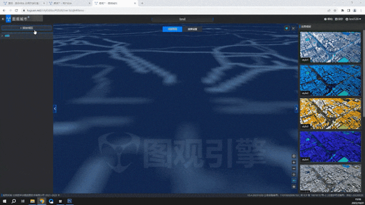Image resolution: width=365 pixels, height=205 pixels.
Task: Open the test126 user account dropdown
Action: pos(354,19)
